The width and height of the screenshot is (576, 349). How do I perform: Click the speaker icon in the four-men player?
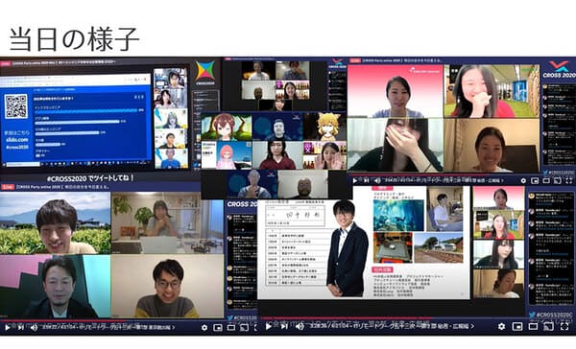[34, 327]
